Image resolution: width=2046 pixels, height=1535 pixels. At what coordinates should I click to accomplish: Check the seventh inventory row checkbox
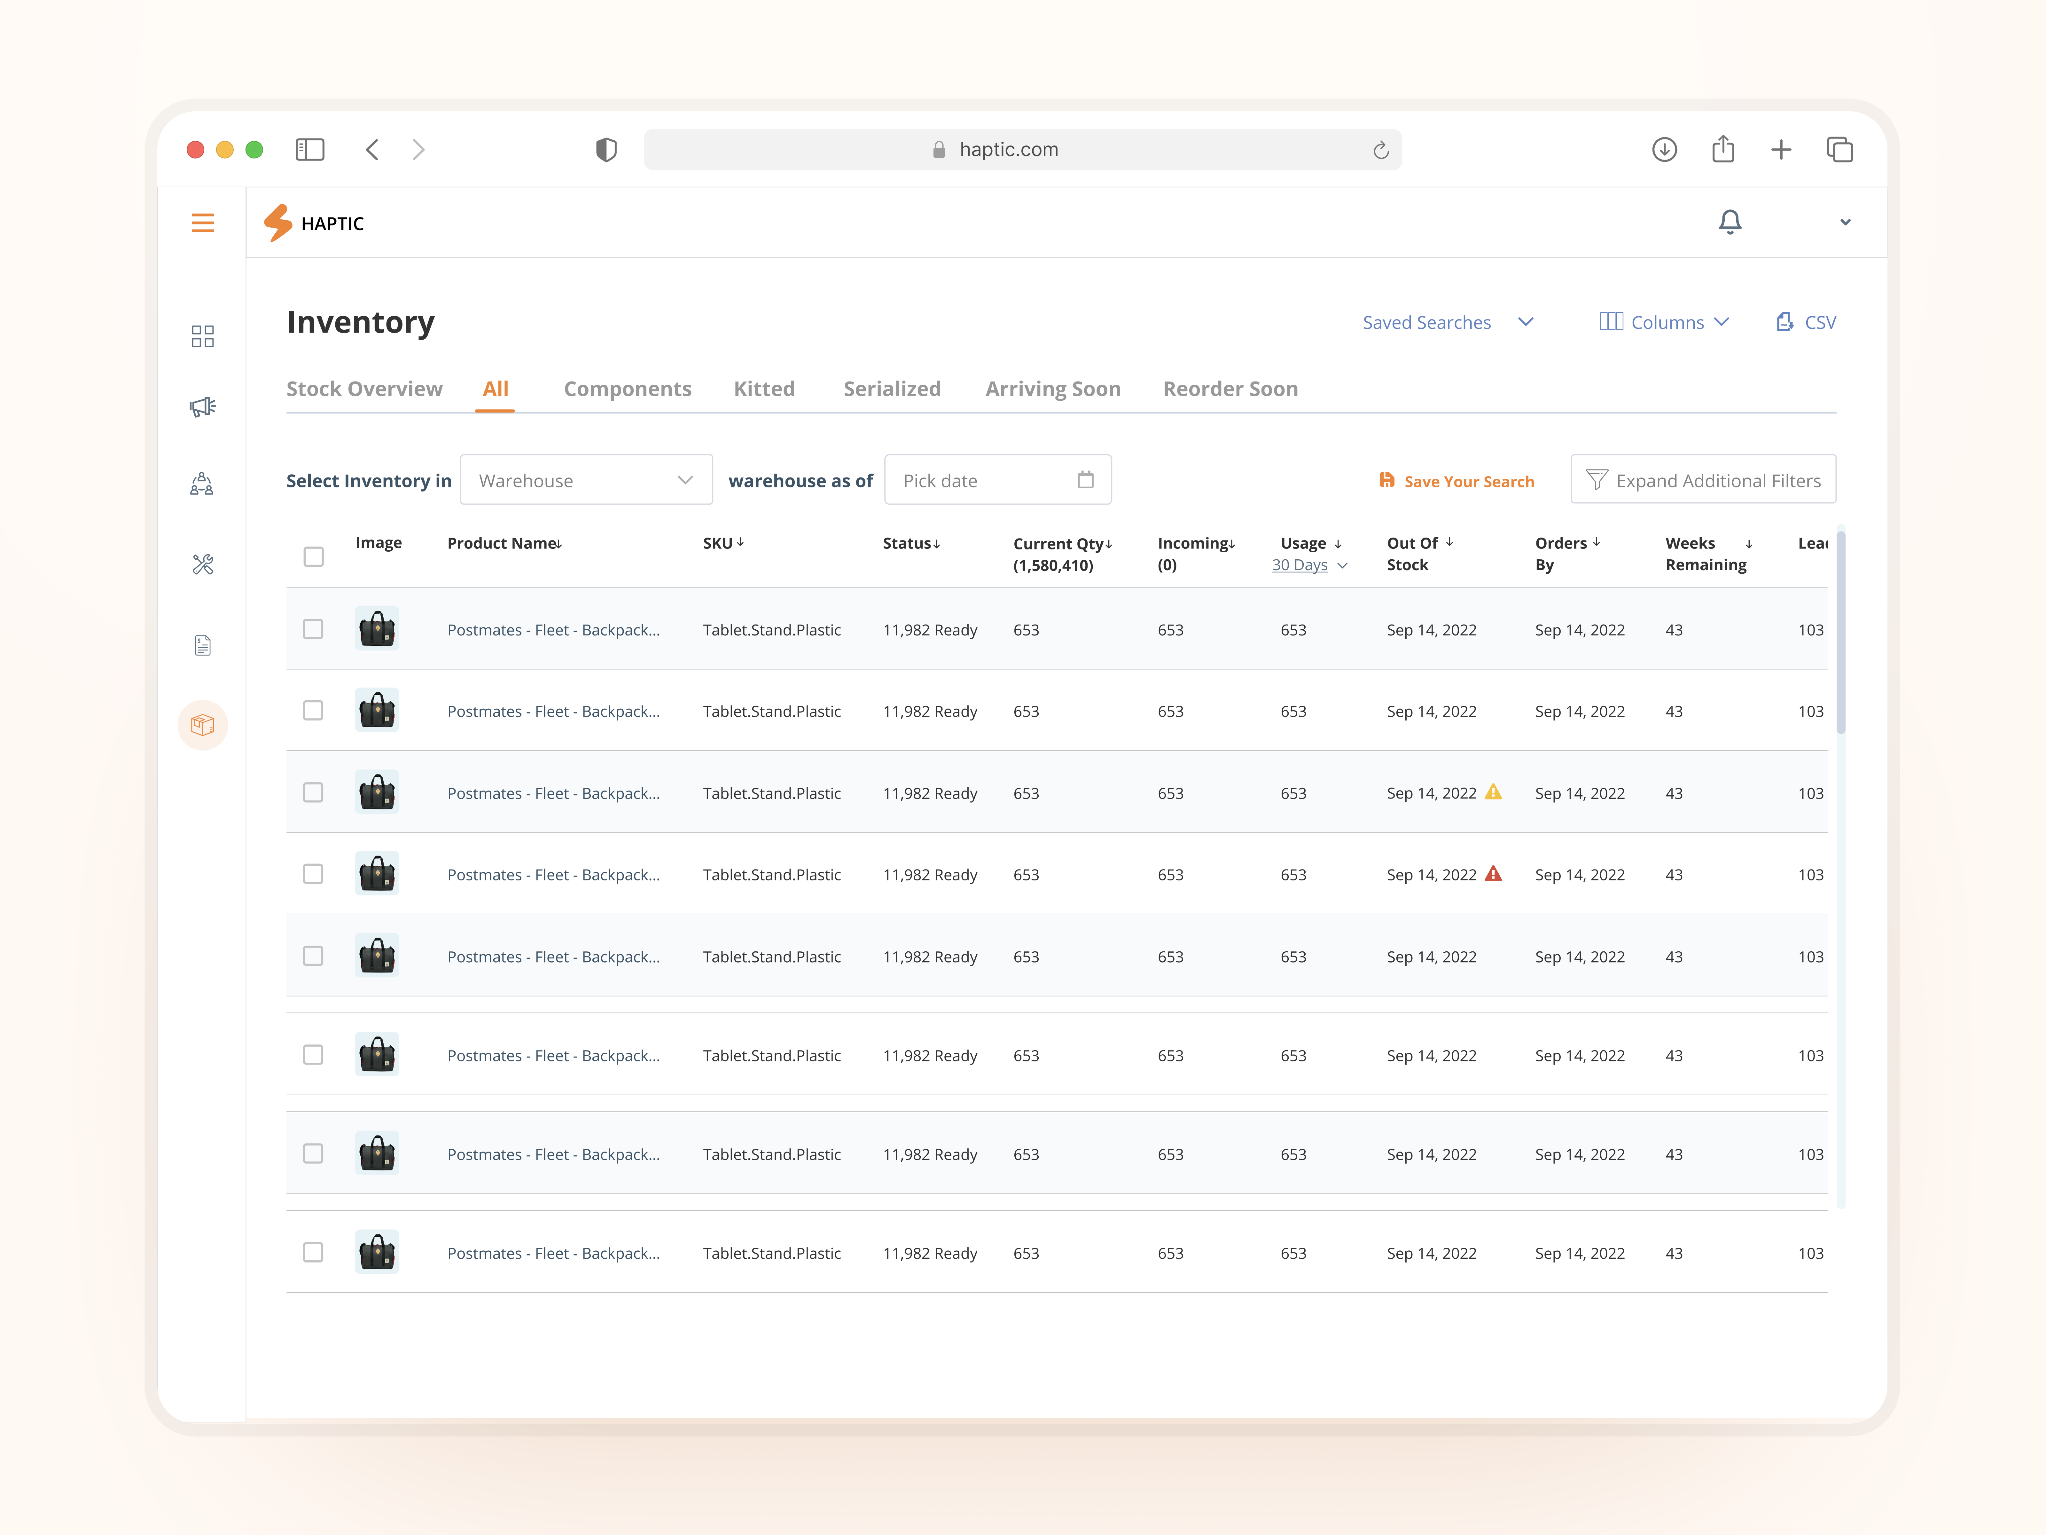[x=314, y=1154]
